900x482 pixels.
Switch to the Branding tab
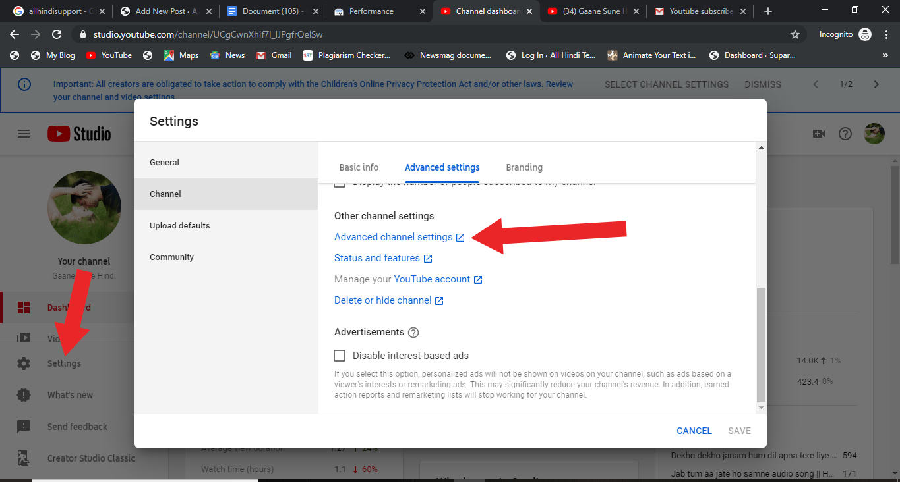click(x=524, y=167)
